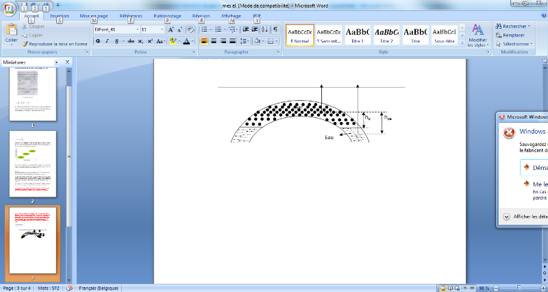This screenshot has width=548, height=292.
Task: Click the superscript button
Action: [150, 41]
